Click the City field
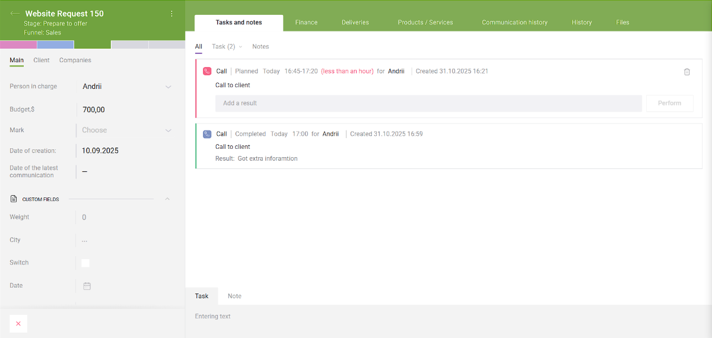712x338 pixels. pyautogui.click(x=85, y=241)
